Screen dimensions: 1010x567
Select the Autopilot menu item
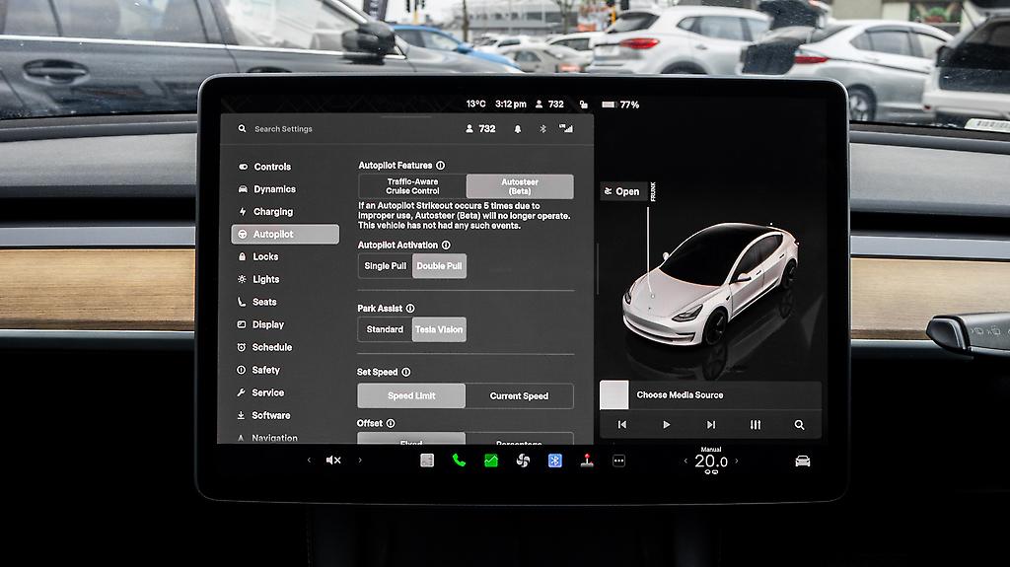click(285, 234)
